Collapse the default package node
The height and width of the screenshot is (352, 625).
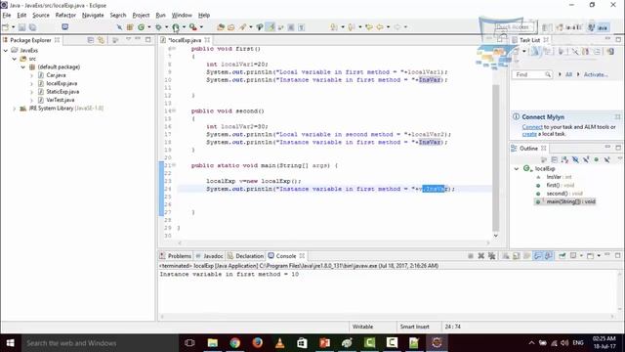click(22, 67)
